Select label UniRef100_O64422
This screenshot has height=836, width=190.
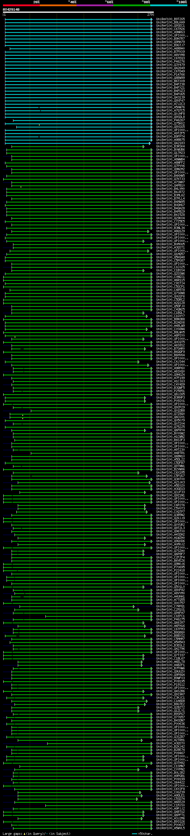point(170,782)
